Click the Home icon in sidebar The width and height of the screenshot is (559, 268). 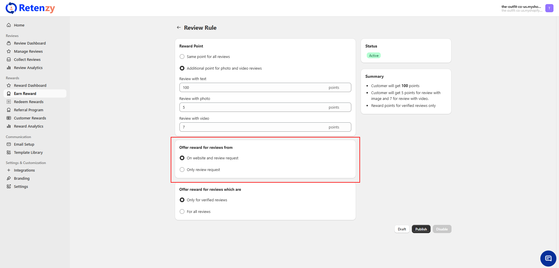pos(9,25)
